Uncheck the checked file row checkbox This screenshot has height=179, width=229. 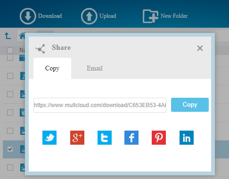pos(10,149)
